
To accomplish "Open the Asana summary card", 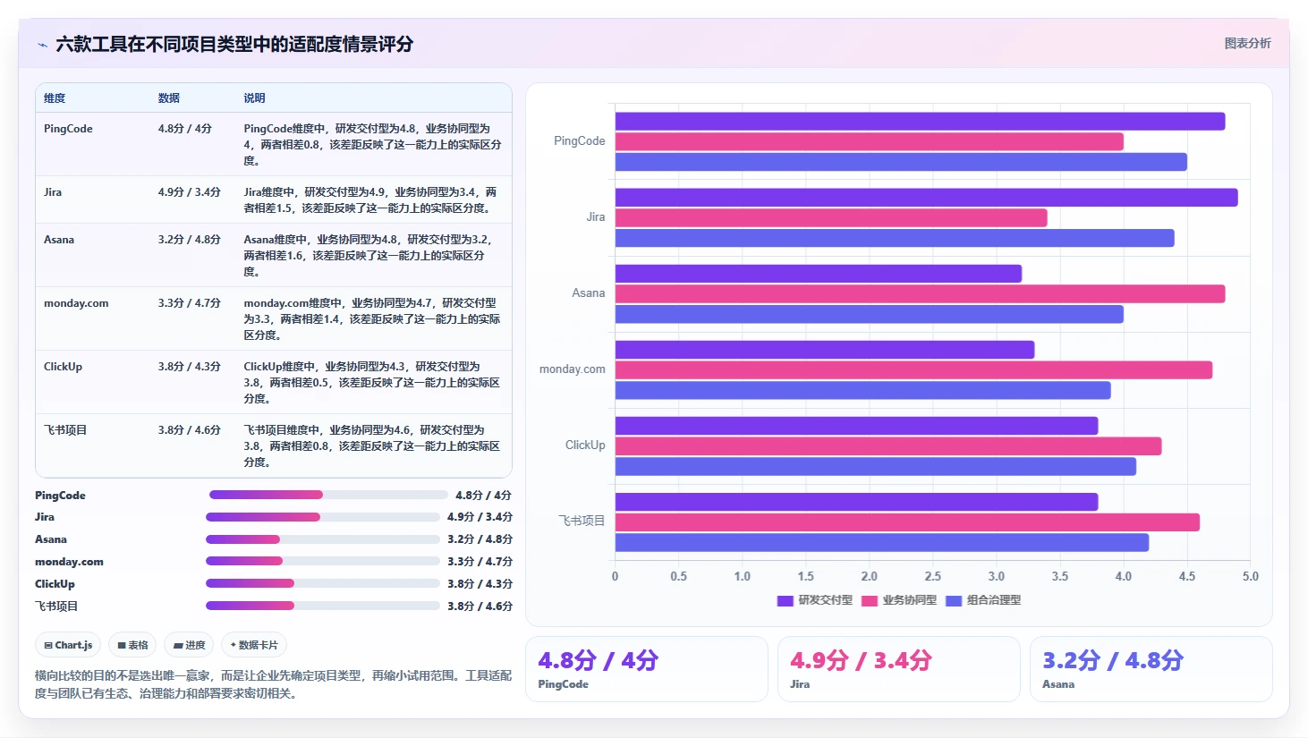I will [1151, 669].
